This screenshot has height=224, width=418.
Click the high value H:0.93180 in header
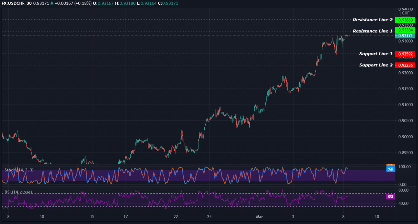(126, 3)
